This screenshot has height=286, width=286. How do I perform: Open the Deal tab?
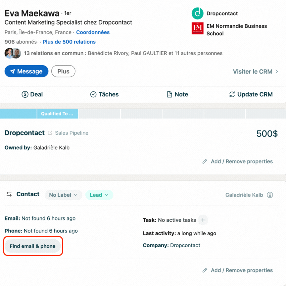tap(32, 94)
